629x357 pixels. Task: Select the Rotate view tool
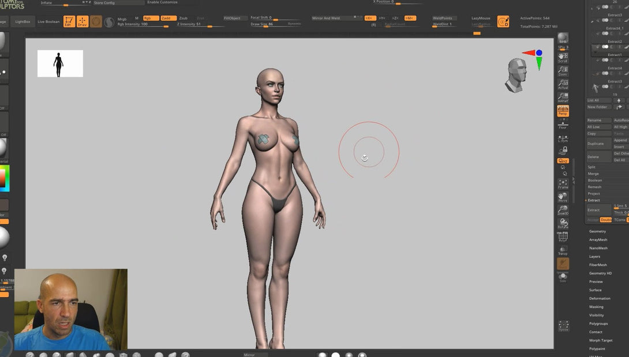coord(563,223)
